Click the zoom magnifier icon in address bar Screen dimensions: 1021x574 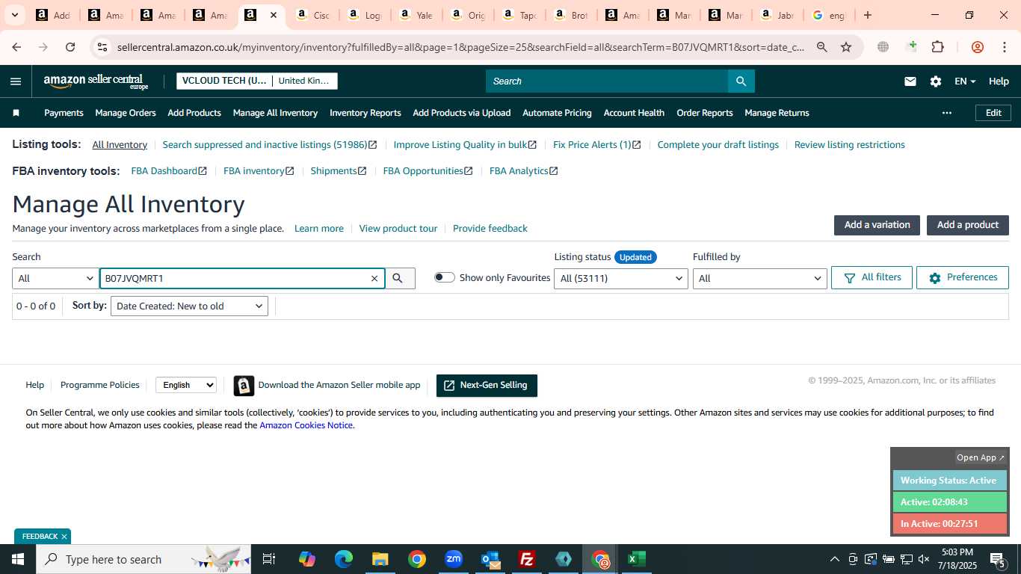click(x=821, y=47)
